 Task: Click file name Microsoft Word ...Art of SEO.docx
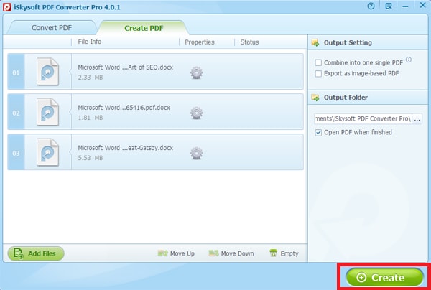pos(125,67)
